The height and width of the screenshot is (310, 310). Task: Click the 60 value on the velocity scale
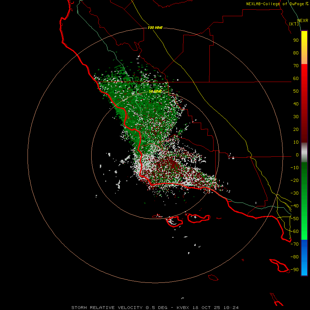coord(296,78)
